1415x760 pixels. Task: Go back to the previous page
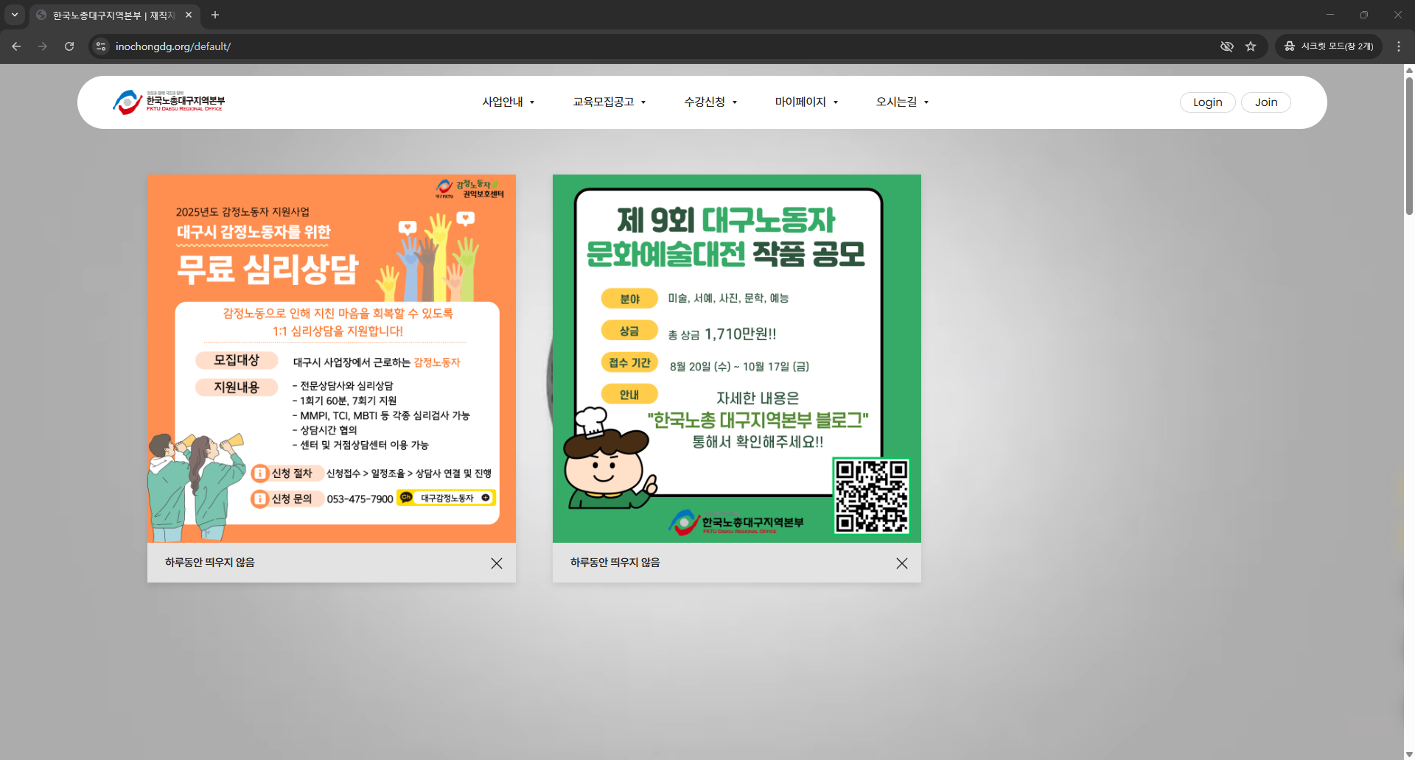(x=16, y=46)
